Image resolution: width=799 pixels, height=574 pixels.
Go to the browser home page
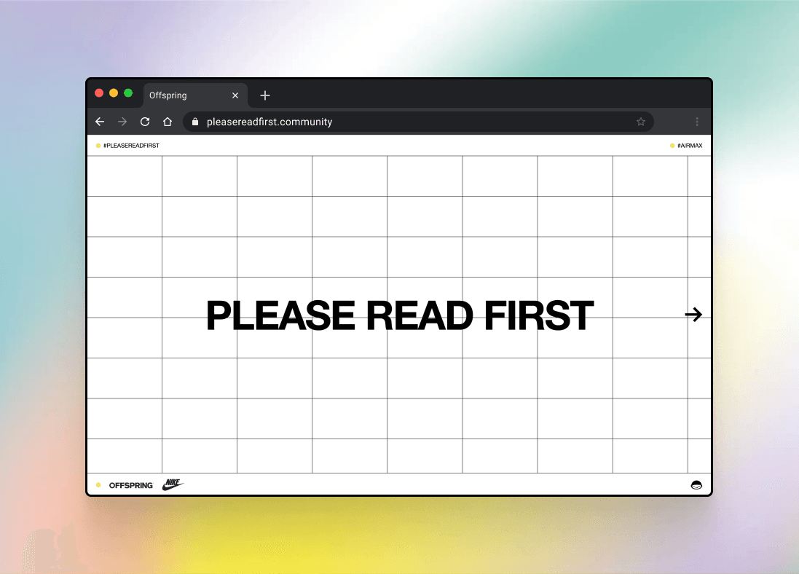tap(167, 122)
